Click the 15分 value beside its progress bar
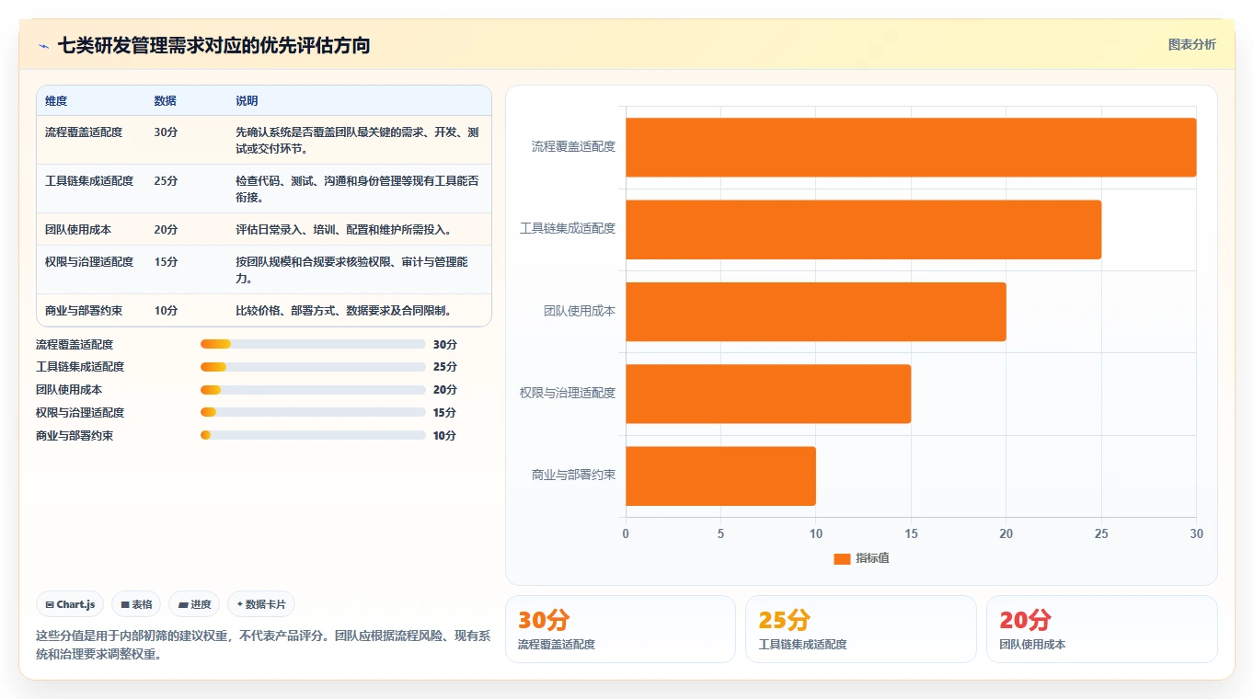Screen dimensions: 1254x699 pos(444,413)
